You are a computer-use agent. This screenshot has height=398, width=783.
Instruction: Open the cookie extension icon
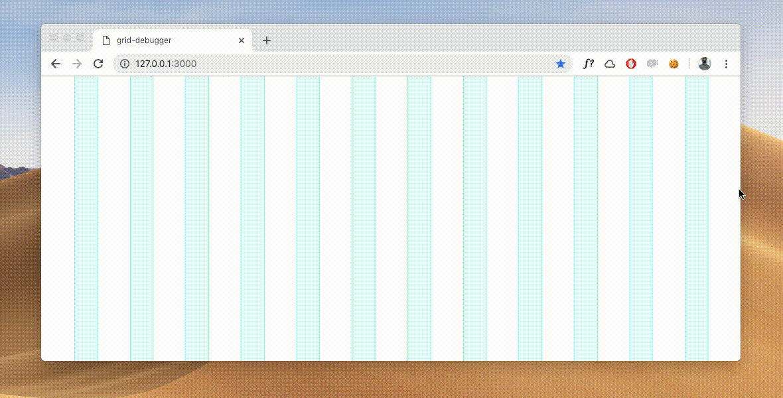(x=674, y=64)
